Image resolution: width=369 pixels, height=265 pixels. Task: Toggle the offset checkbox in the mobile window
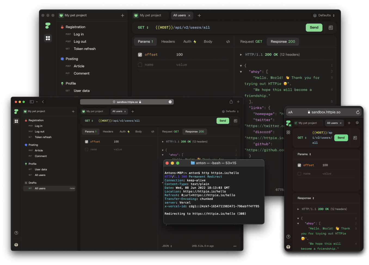click(299, 165)
